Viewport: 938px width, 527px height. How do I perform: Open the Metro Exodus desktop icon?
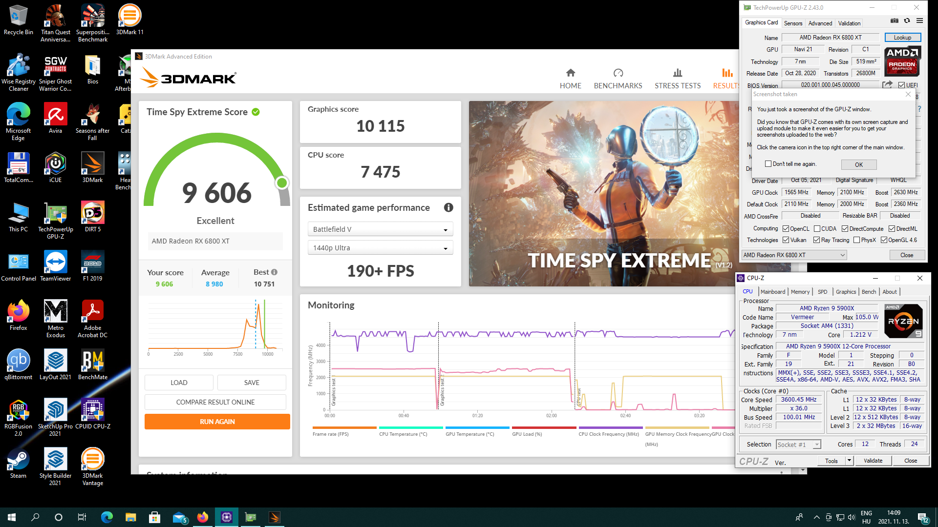[55, 319]
